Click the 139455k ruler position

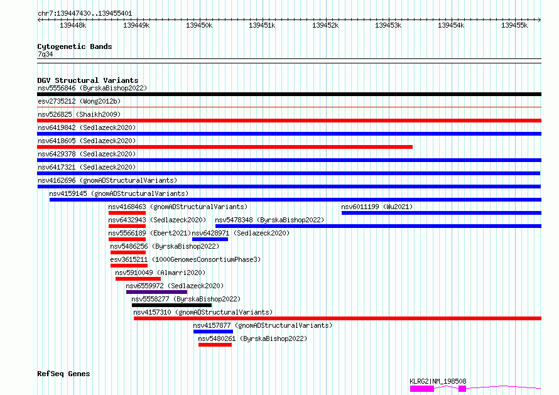click(x=514, y=25)
